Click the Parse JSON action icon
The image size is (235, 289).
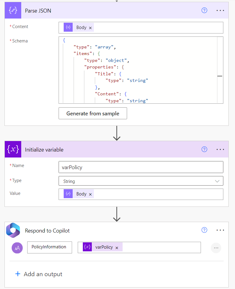(13, 11)
